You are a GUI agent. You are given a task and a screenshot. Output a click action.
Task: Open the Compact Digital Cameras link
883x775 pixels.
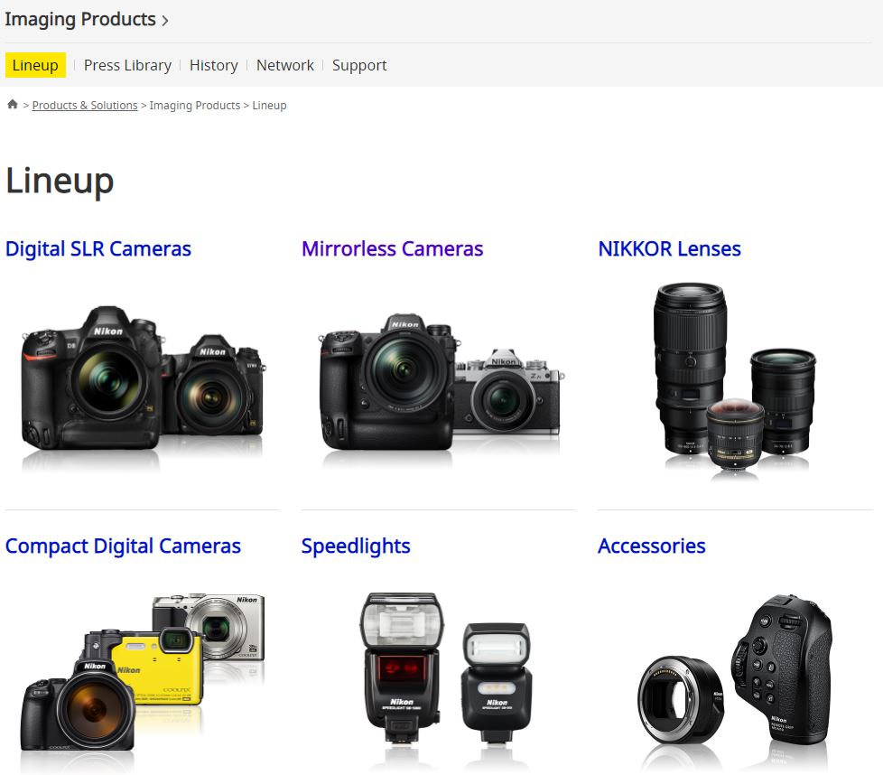(x=123, y=546)
